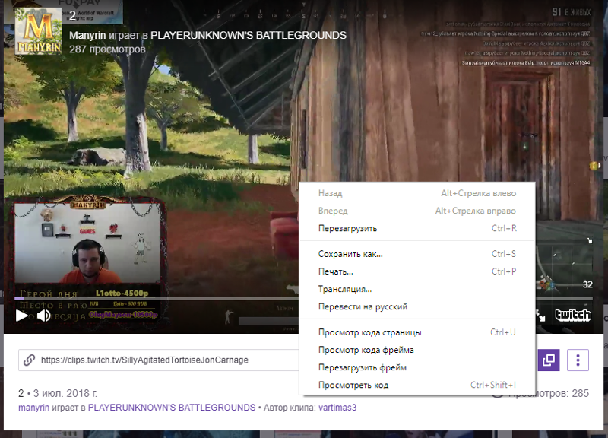Open PLAYERUNKNOWN'S BATTLEGROUNDS game link below clip
The height and width of the screenshot is (438, 608).
(x=172, y=408)
